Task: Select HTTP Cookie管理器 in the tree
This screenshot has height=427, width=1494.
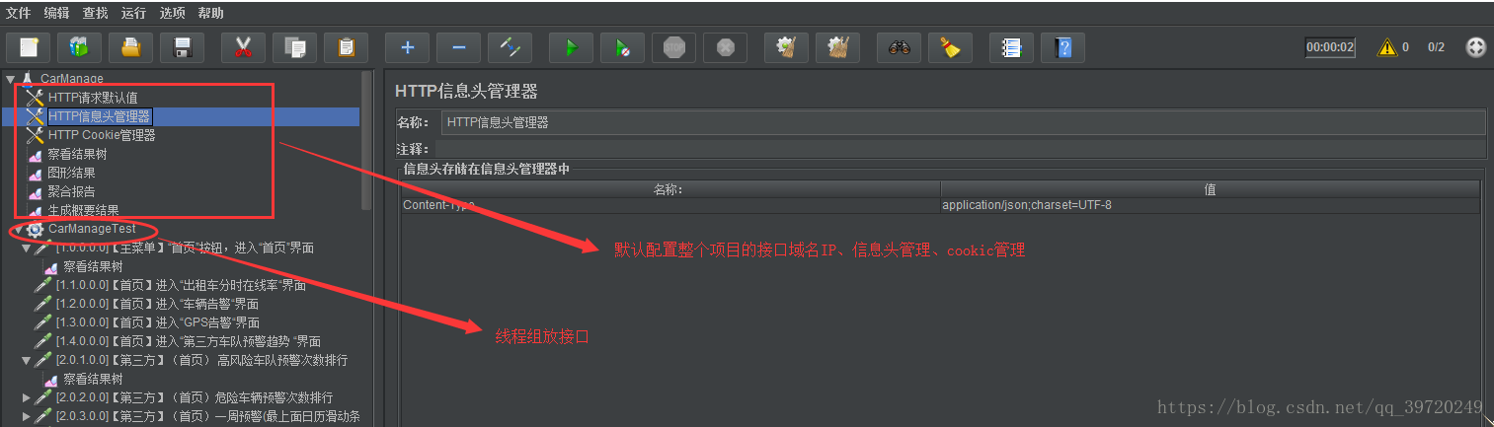Action: (102, 135)
